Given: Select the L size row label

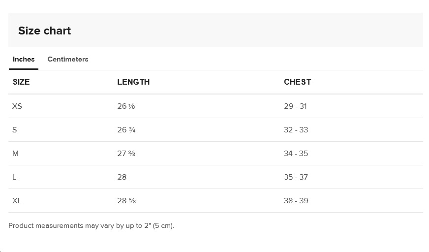Looking at the screenshot, I should coord(14,177).
